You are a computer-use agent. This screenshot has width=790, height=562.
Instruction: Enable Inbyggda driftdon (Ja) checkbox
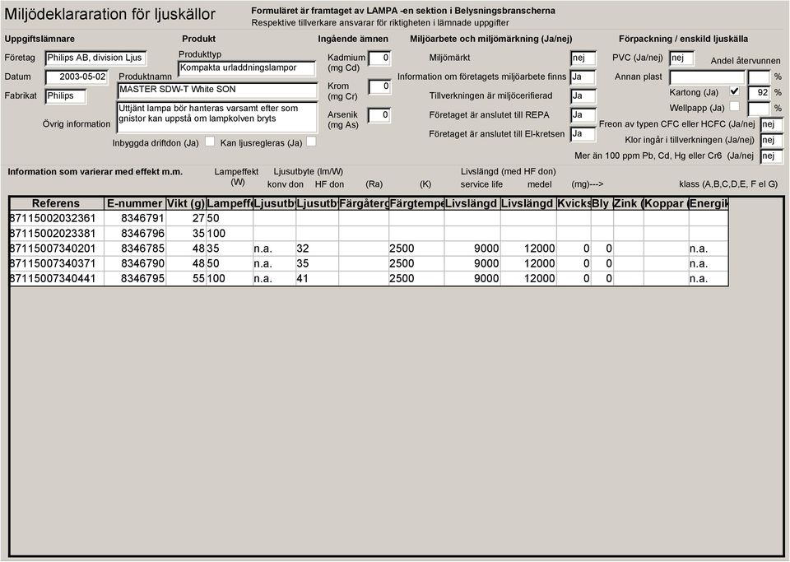click(x=210, y=142)
